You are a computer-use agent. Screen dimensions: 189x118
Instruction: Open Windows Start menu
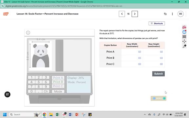tap(5, 114)
